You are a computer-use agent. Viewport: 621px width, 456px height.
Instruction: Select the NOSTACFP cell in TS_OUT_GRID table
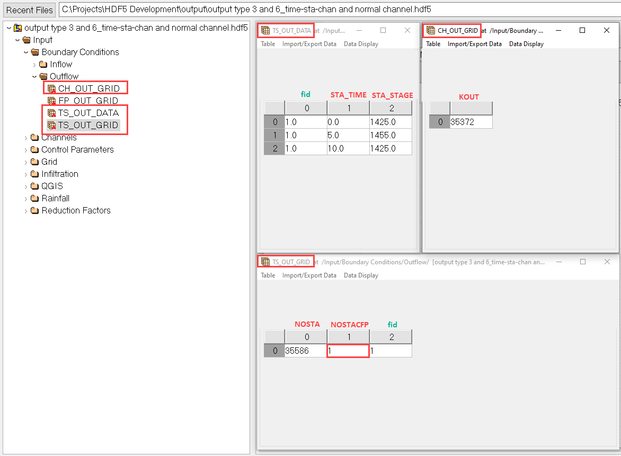point(348,351)
